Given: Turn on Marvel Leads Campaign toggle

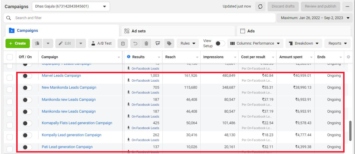Looking at the screenshot, I should click(x=27, y=76).
